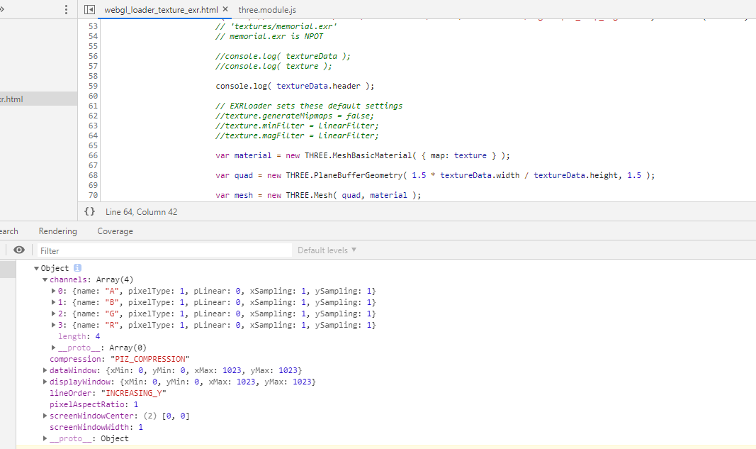
Task: Click the var quad PlaneBufferGeometry code line
Action: coord(435,175)
